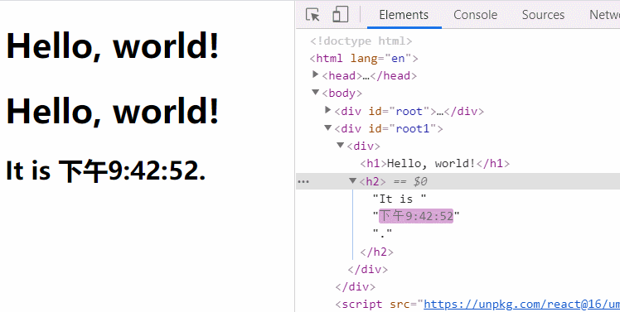Select the "." text node
This screenshot has height=312, width=620.
382,234
